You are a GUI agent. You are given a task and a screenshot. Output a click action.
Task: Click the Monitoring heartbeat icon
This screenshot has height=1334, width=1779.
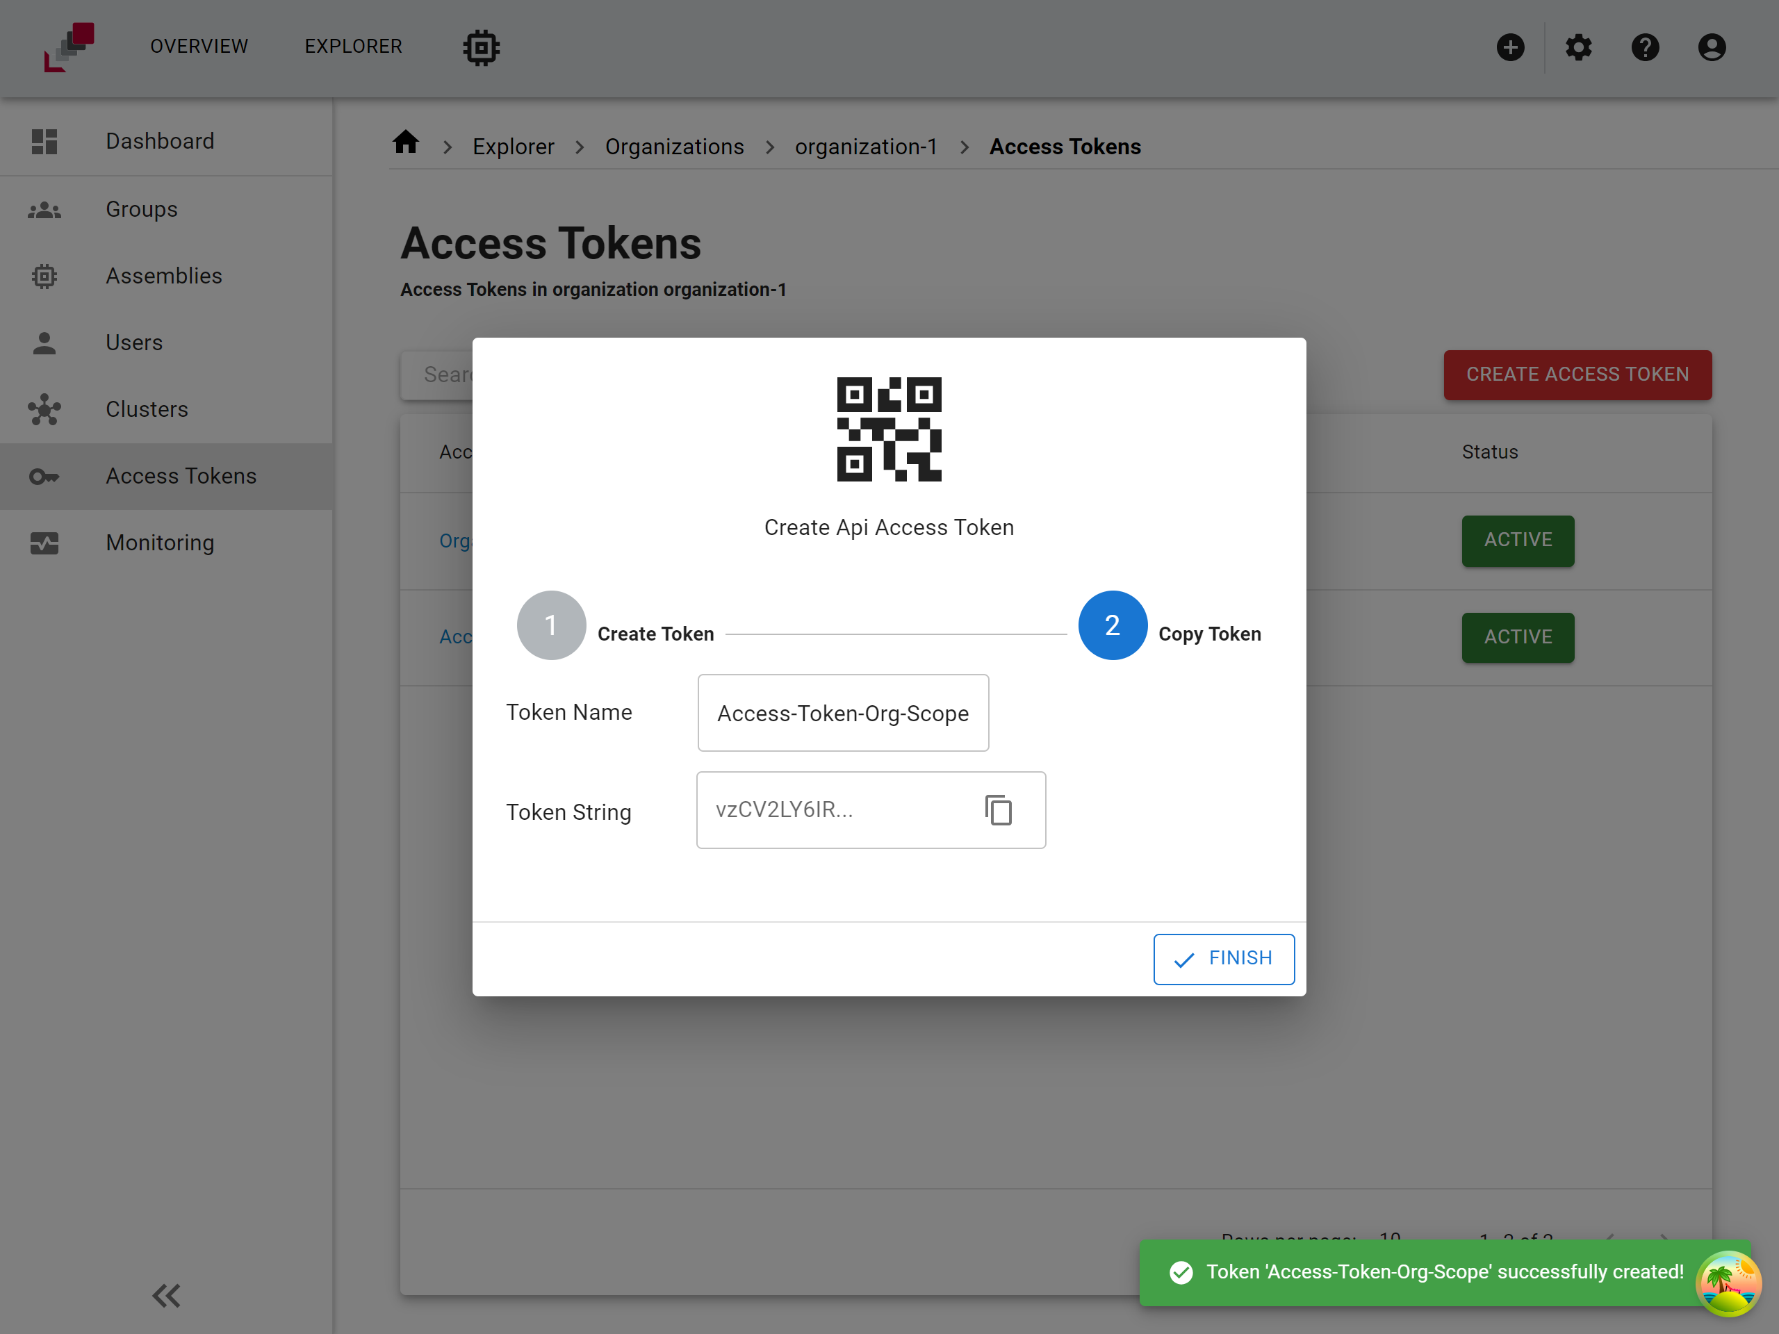tap(44, 543)
